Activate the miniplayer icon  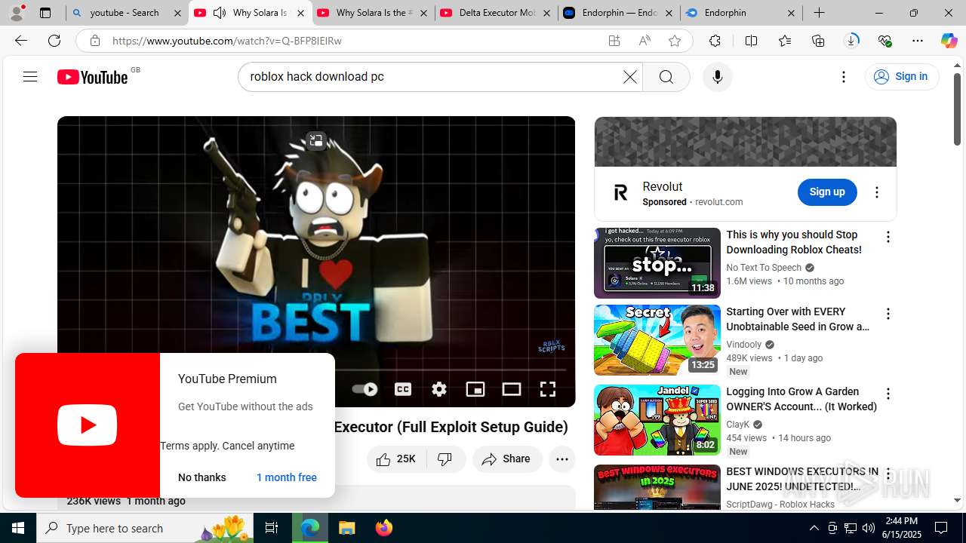[x=475, y=389]
